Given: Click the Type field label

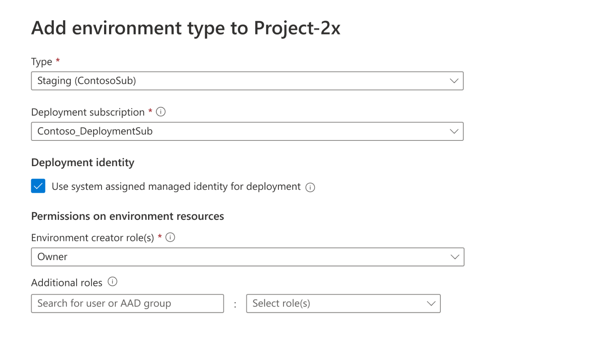Looking at the screenshot, I should [x=42, y=61].
